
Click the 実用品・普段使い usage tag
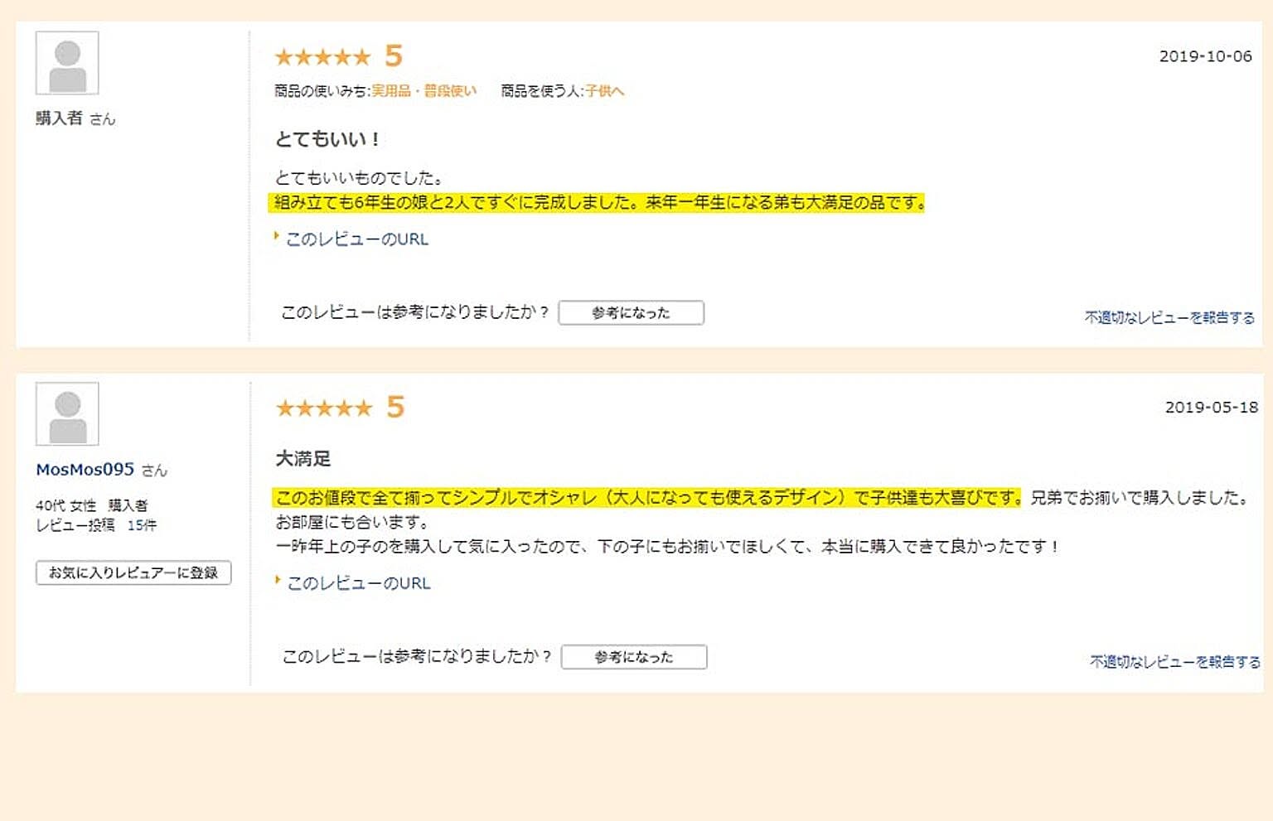point(424,91)
